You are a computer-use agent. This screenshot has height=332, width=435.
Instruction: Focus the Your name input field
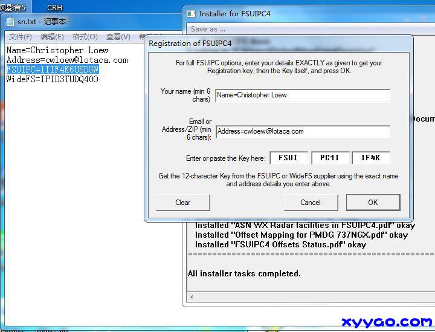click(302, 96)
